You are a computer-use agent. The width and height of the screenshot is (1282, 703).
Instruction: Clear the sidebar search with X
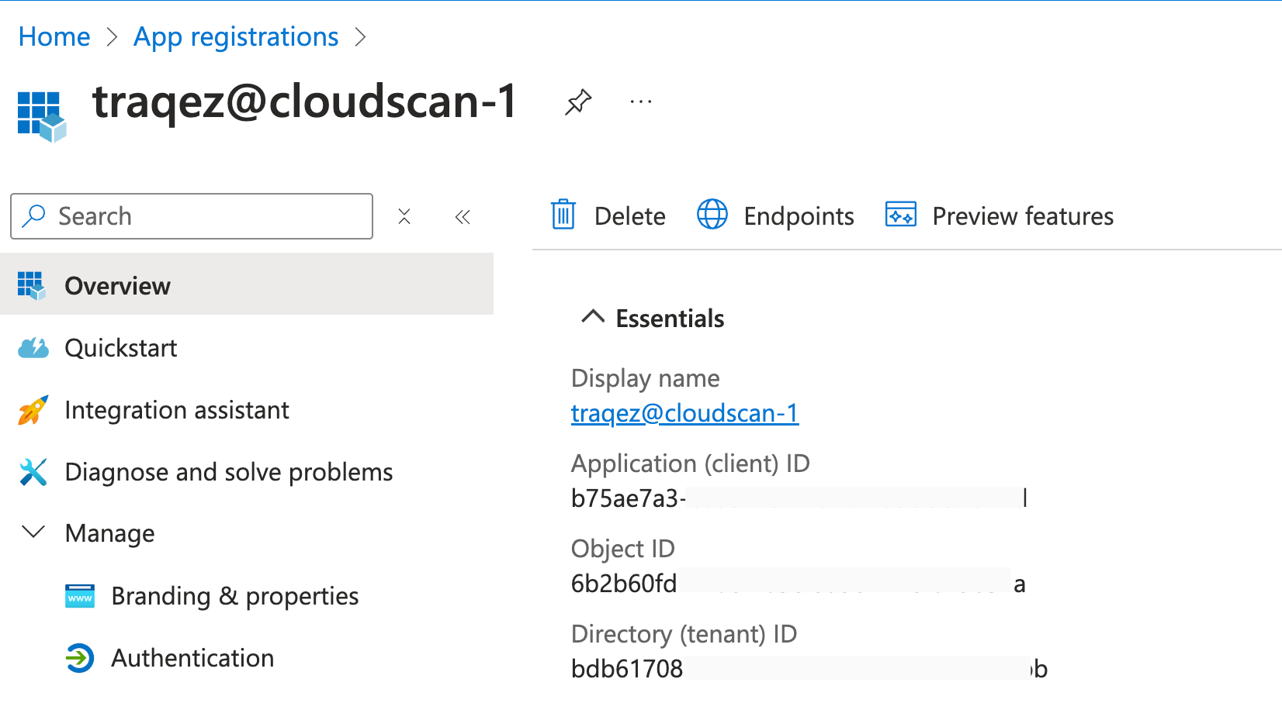tap(404, 216)
